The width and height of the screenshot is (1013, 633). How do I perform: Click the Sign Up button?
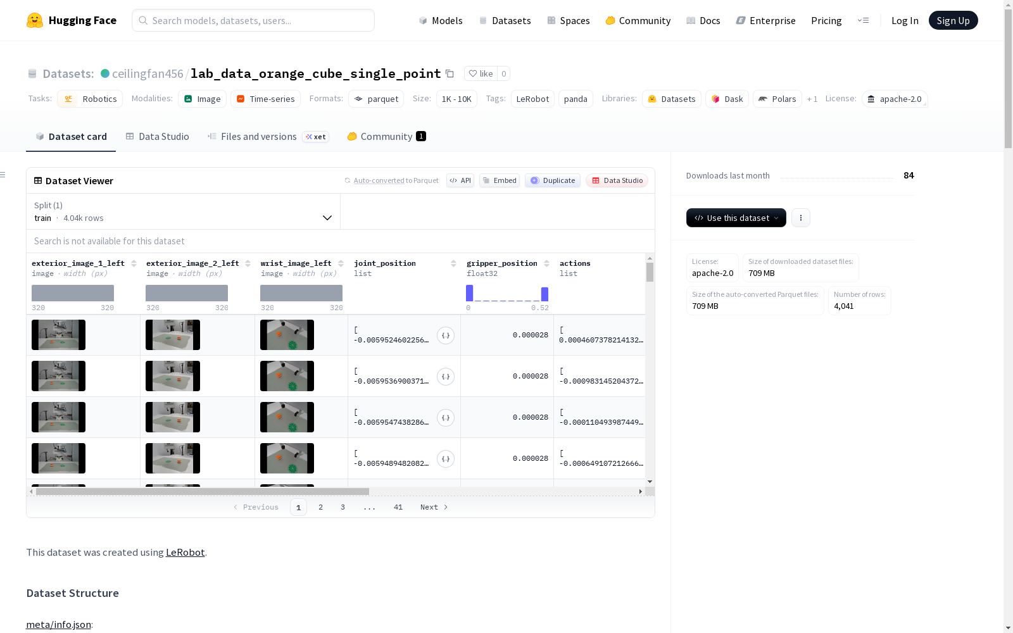[953, 20]
